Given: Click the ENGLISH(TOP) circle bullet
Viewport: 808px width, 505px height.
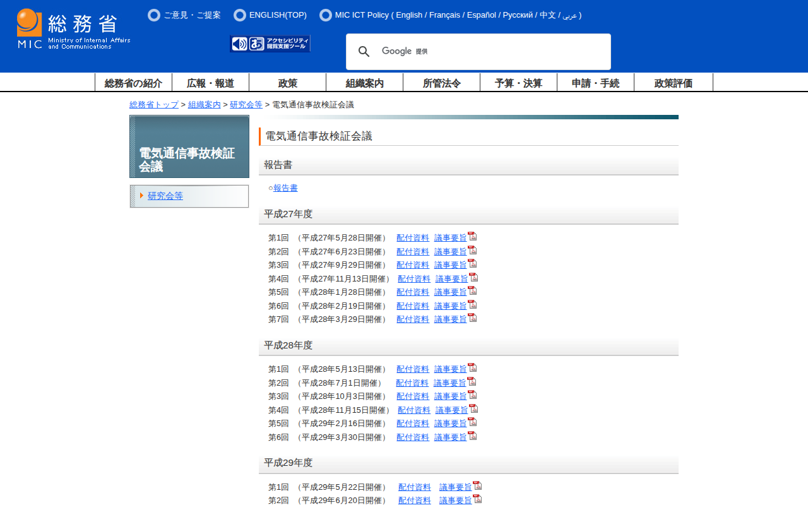Looking at the screenshot, I should click(x=240, y=15).
